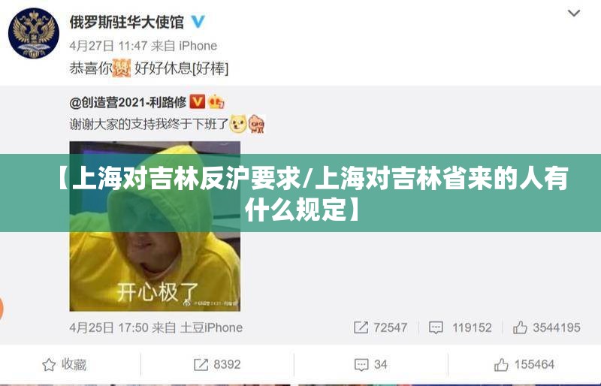Click the 4月25日 17:50 timestamp of the repost

[x=109, y=327]
